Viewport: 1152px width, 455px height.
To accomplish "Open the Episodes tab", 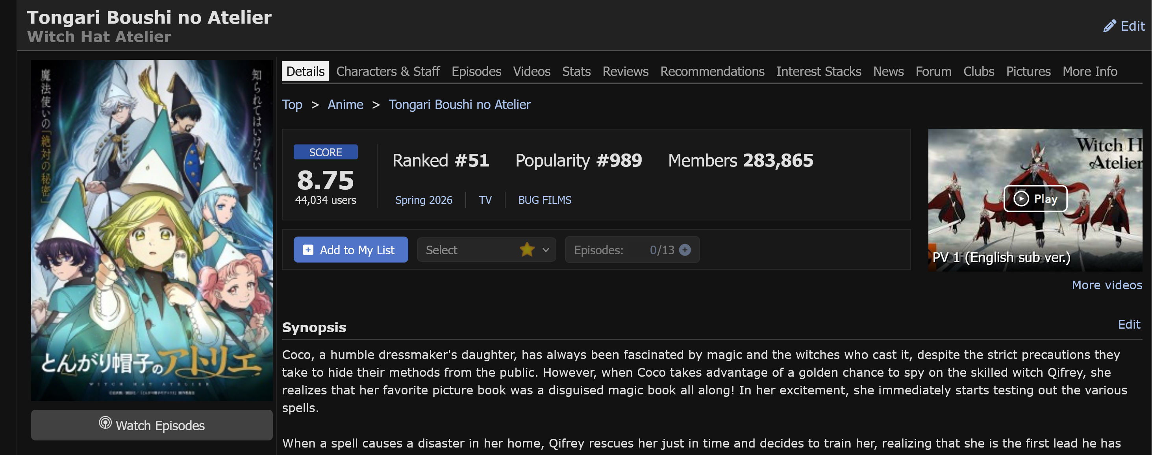I will click(476, 72).
